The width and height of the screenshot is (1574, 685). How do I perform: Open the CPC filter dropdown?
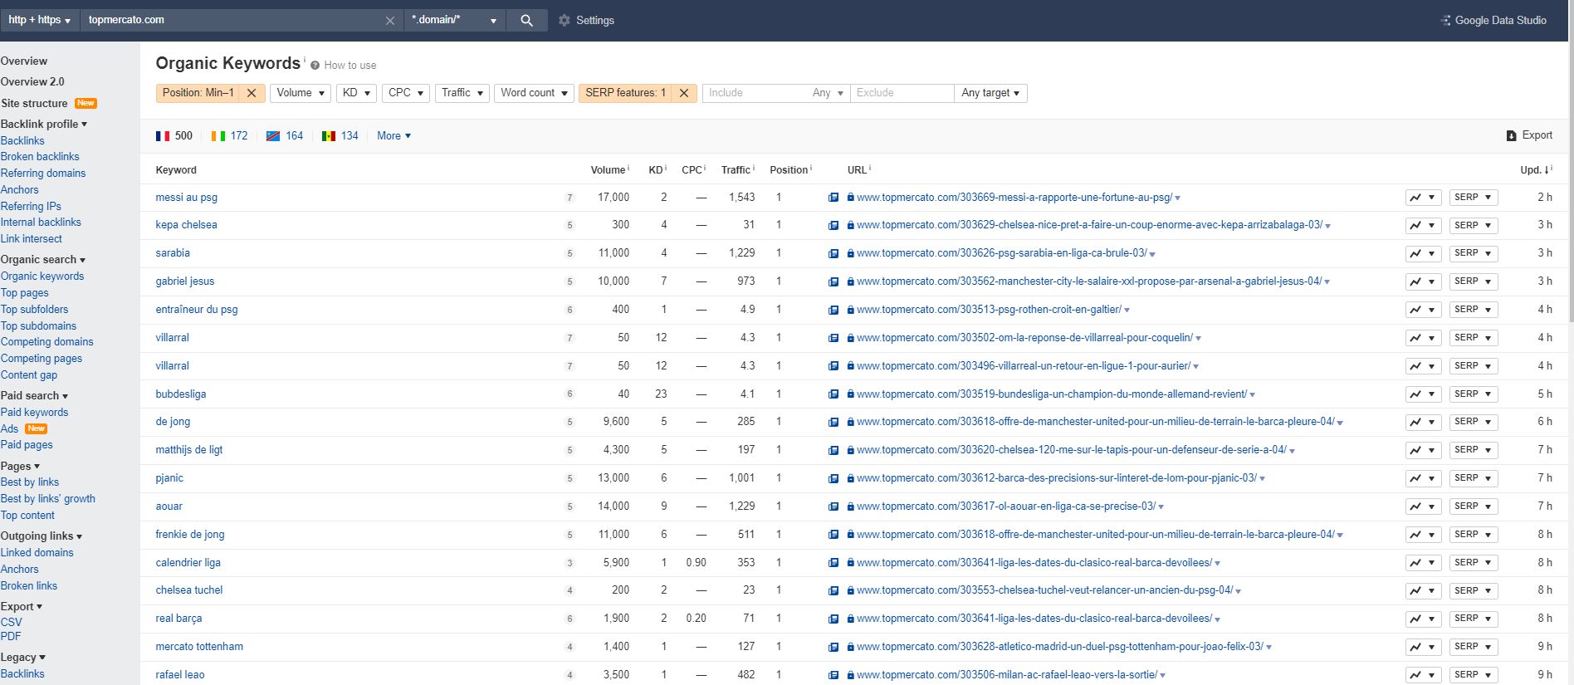(x=406, y=93)
